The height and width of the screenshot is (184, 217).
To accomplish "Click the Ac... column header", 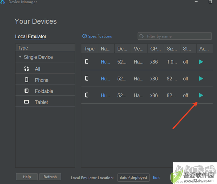I will [204, 49].
